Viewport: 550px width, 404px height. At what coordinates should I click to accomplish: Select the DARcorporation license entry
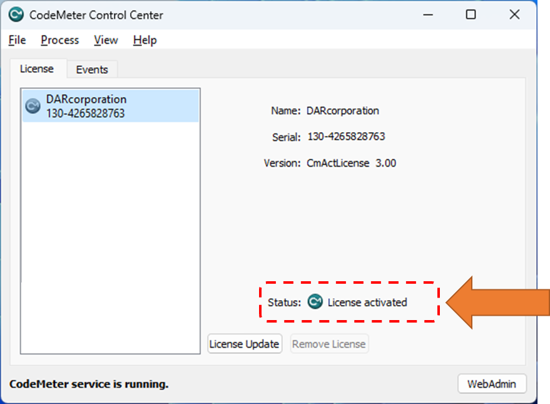point(111,106)
